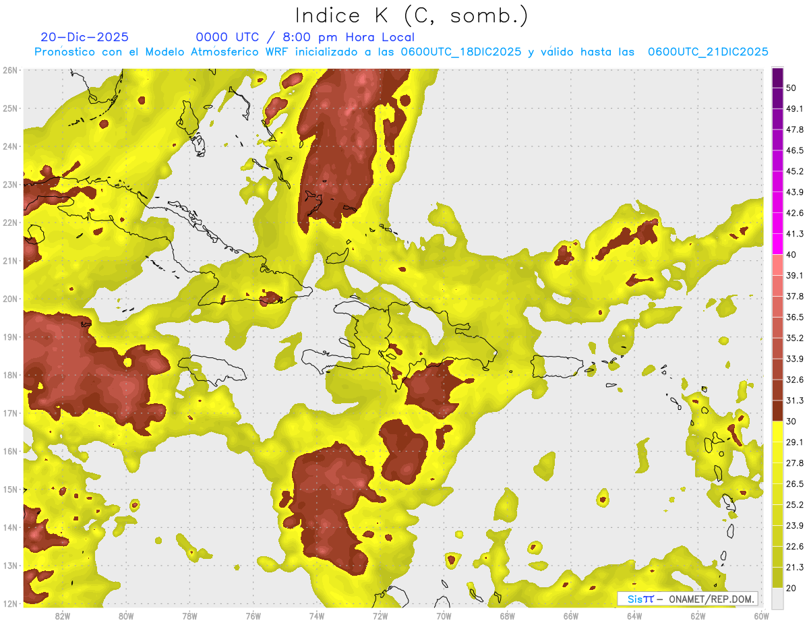Screen dimensions: 809x625
Task: Select the '16N' latitude label
Action: coord(10,451)
